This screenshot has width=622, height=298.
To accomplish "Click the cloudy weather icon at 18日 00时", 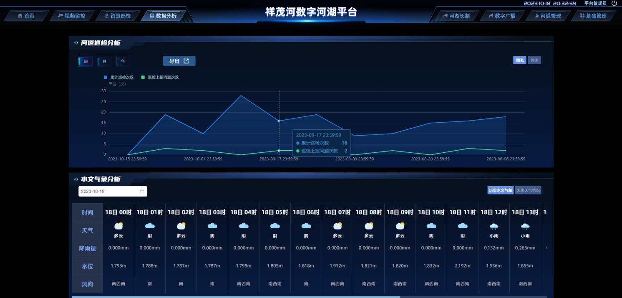I will point(118,226).
